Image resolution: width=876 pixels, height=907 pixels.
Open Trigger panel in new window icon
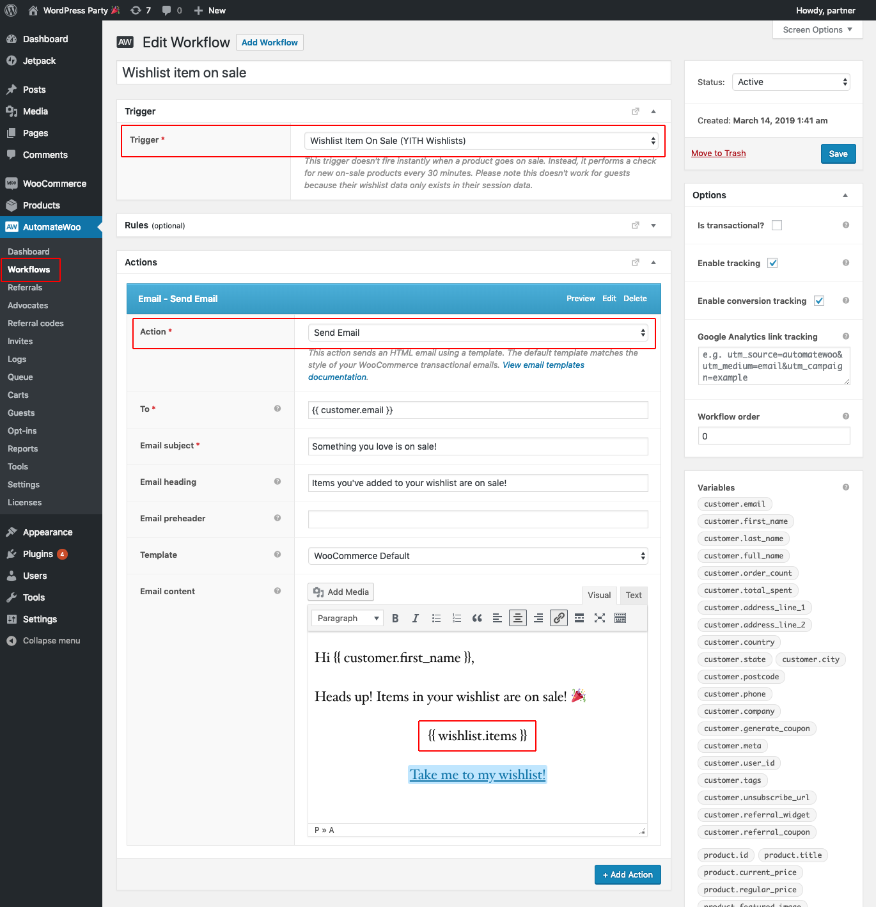click(x=636, y=111)
